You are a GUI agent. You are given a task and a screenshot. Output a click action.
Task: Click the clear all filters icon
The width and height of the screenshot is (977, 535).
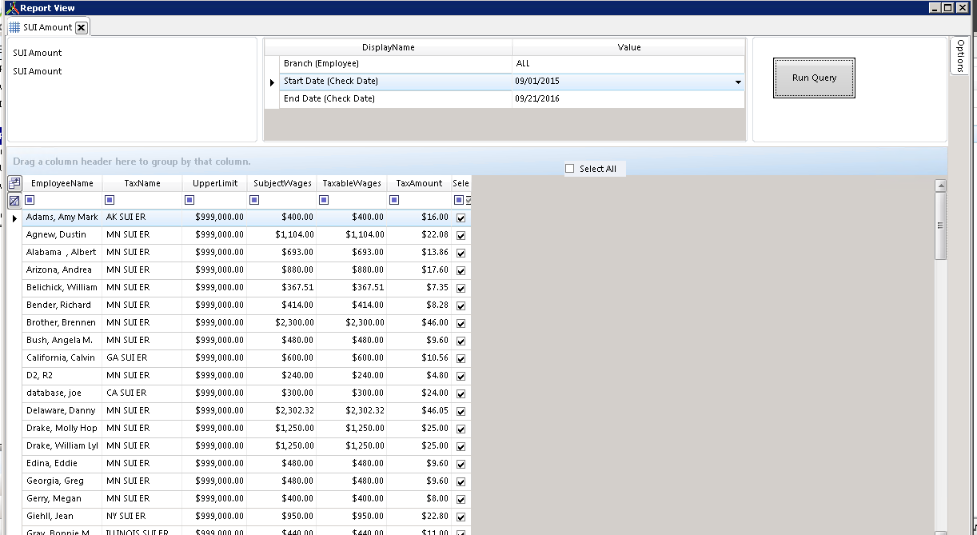(14, 201)
